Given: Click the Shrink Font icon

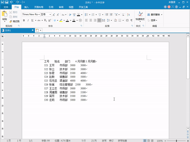Looking at the screenshot, I should [58, 15].
